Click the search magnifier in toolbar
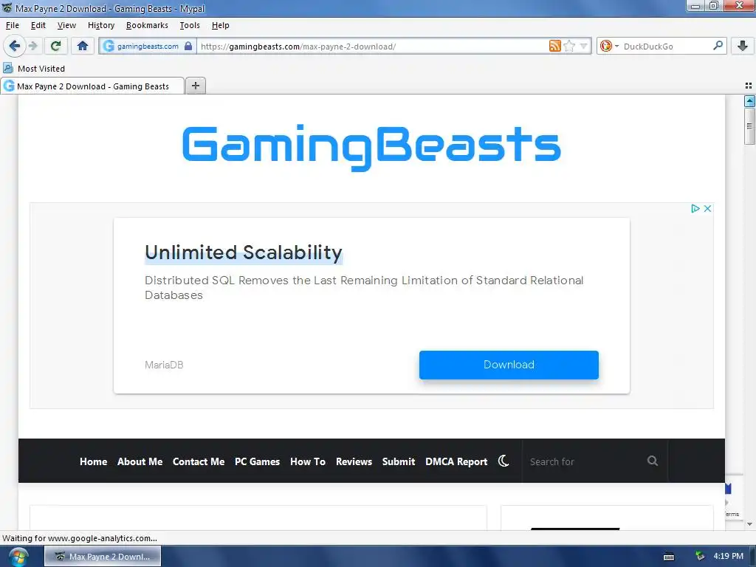The height and width of the screenshot is (567, 756). (x=718, y=46)
